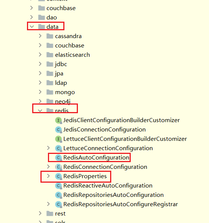The image size is (209, 223).
Task: Expand the ldap folder
Action: (x=40, y=83)
